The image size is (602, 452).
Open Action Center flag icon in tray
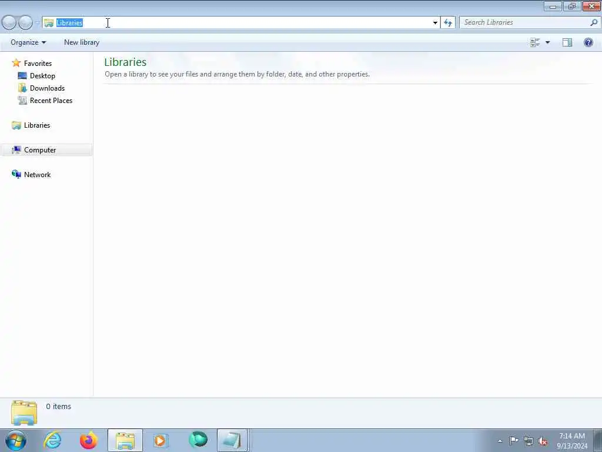tap(514, 440)
